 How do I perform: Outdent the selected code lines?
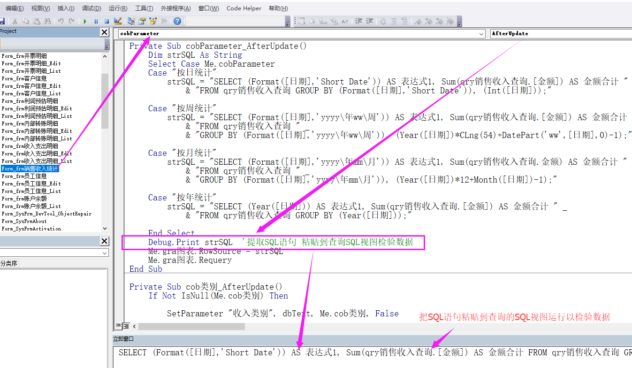(370, 21)
